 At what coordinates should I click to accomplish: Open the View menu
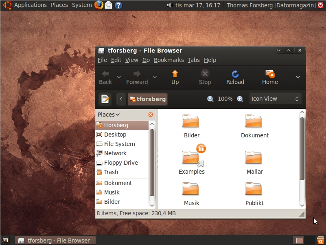[131, 60]
